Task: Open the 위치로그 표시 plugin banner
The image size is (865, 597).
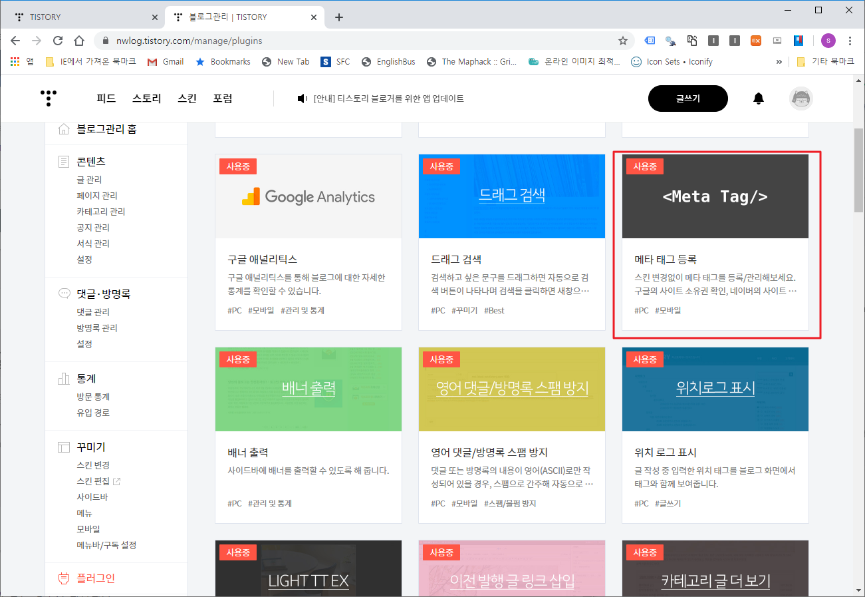Action: [x=715, y=389]
